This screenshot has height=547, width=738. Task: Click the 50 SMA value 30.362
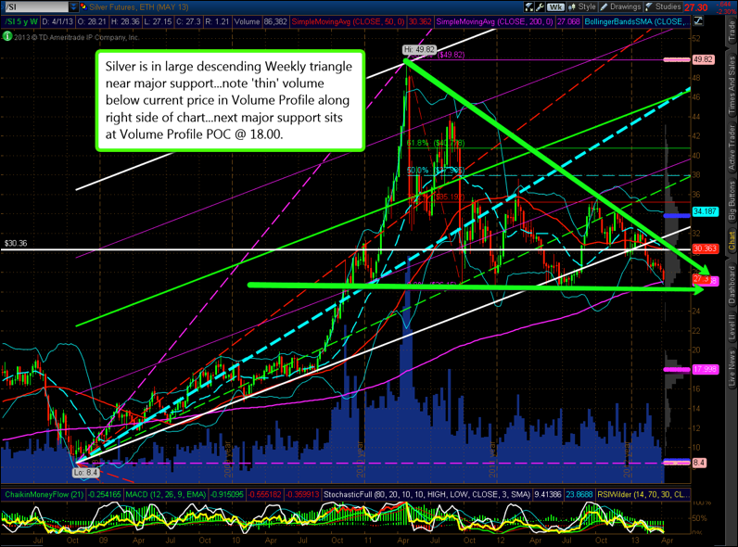(420, 21)
